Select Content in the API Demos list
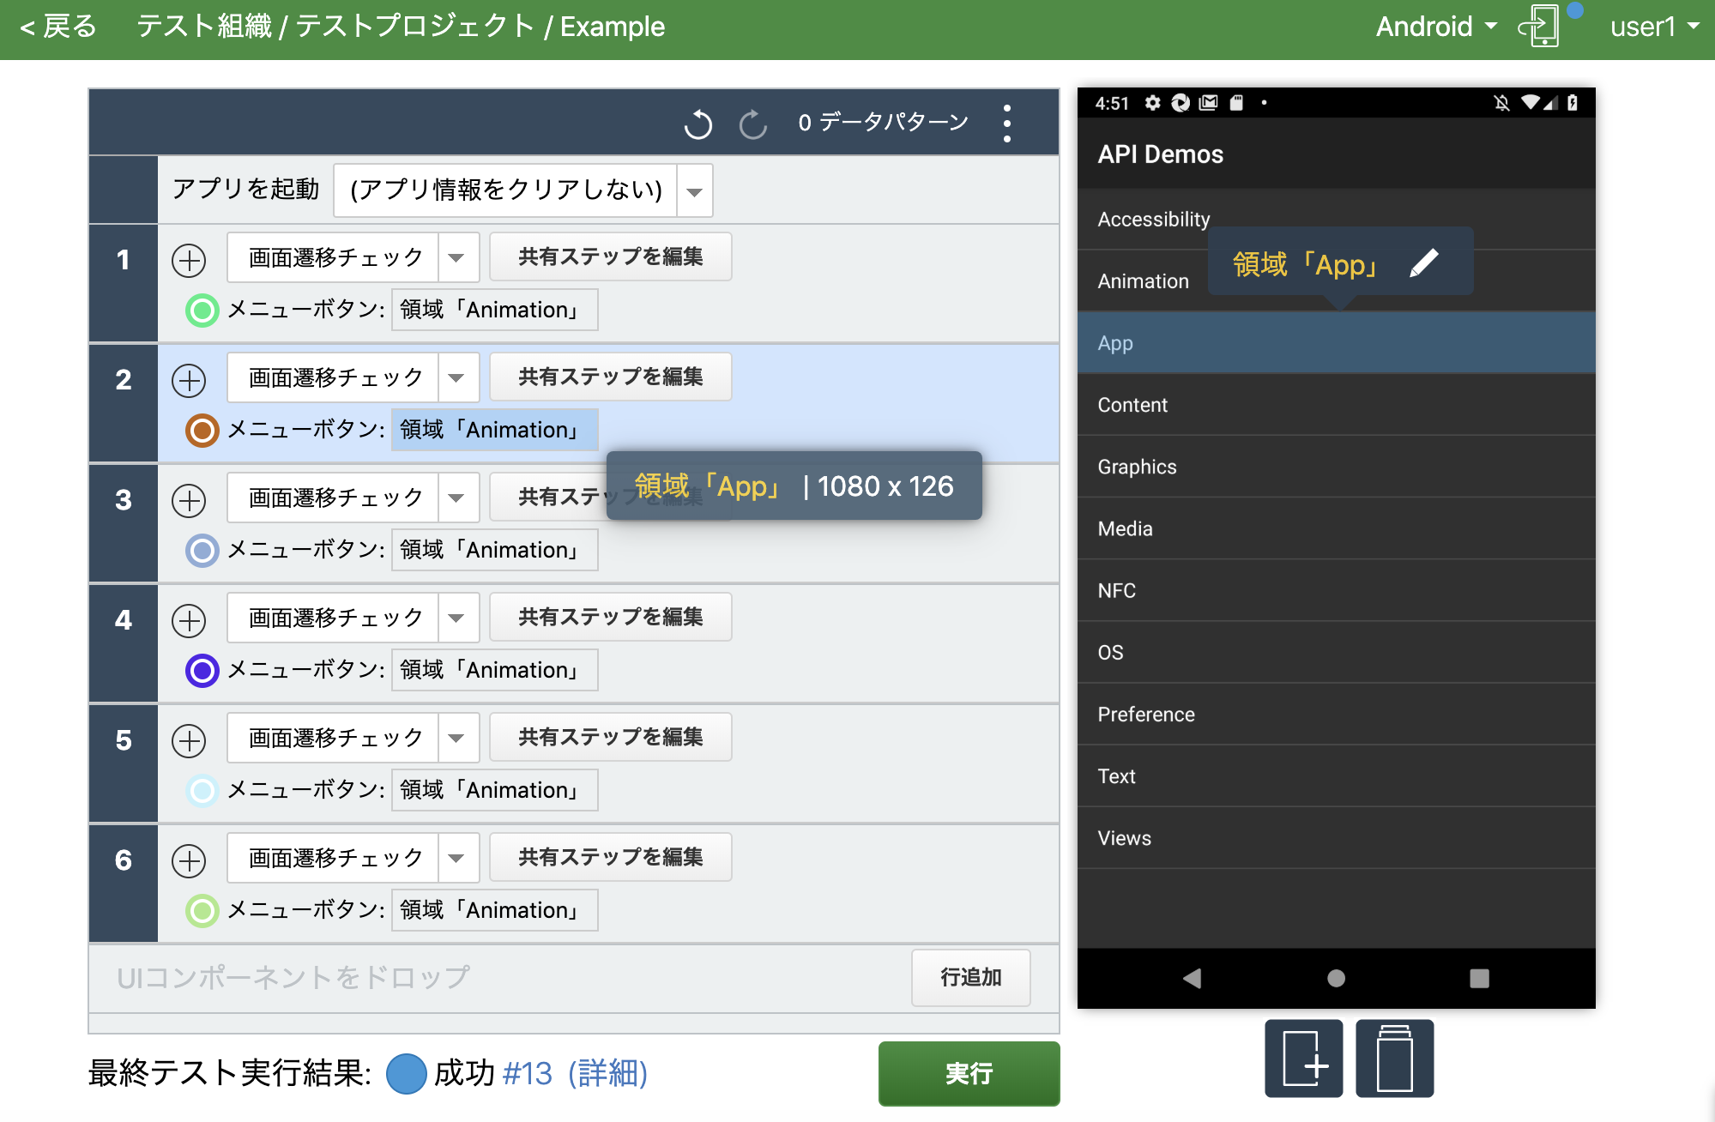Image resolution: width=1715 pixels, height=1122 pixels. 1336,405
